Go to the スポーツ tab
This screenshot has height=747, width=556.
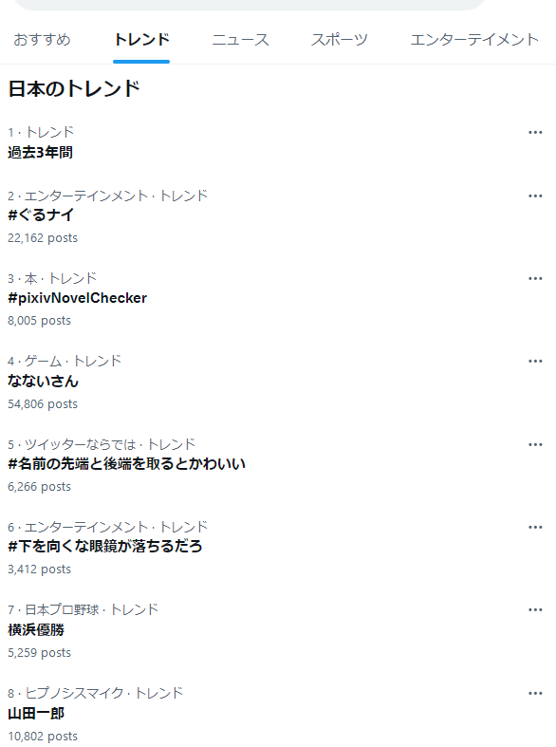(x=340, y=40)
